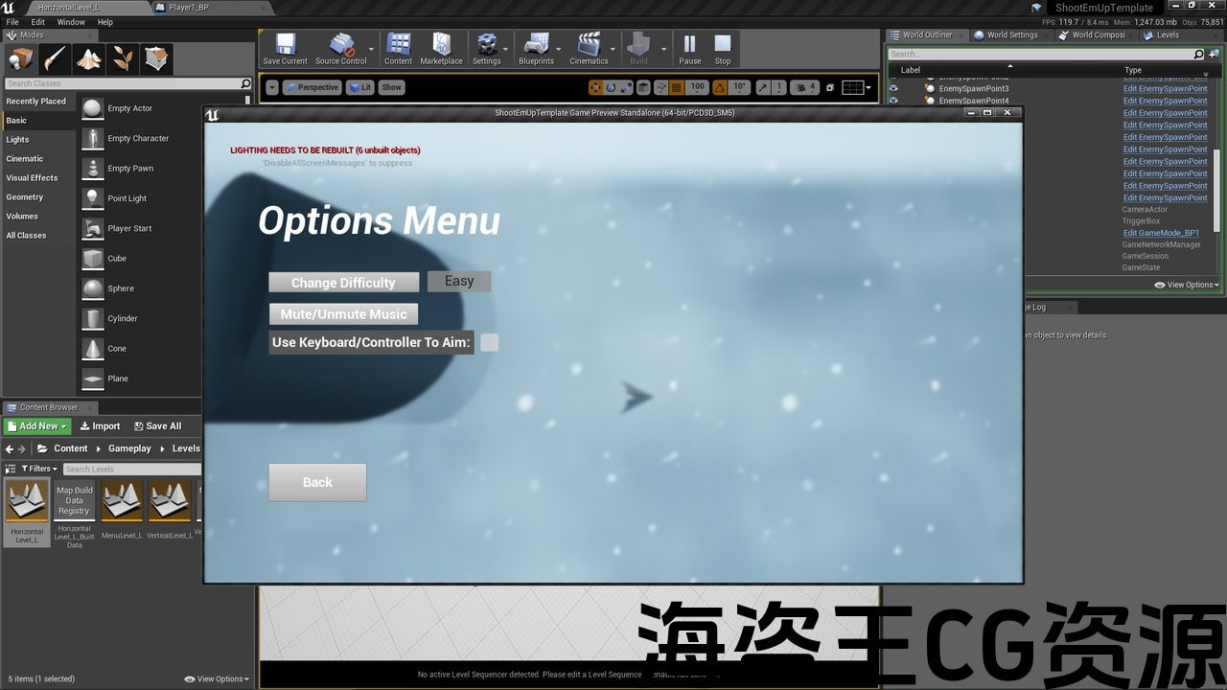
Task: Select the Landscape mode icon
Action: [90, 59]
